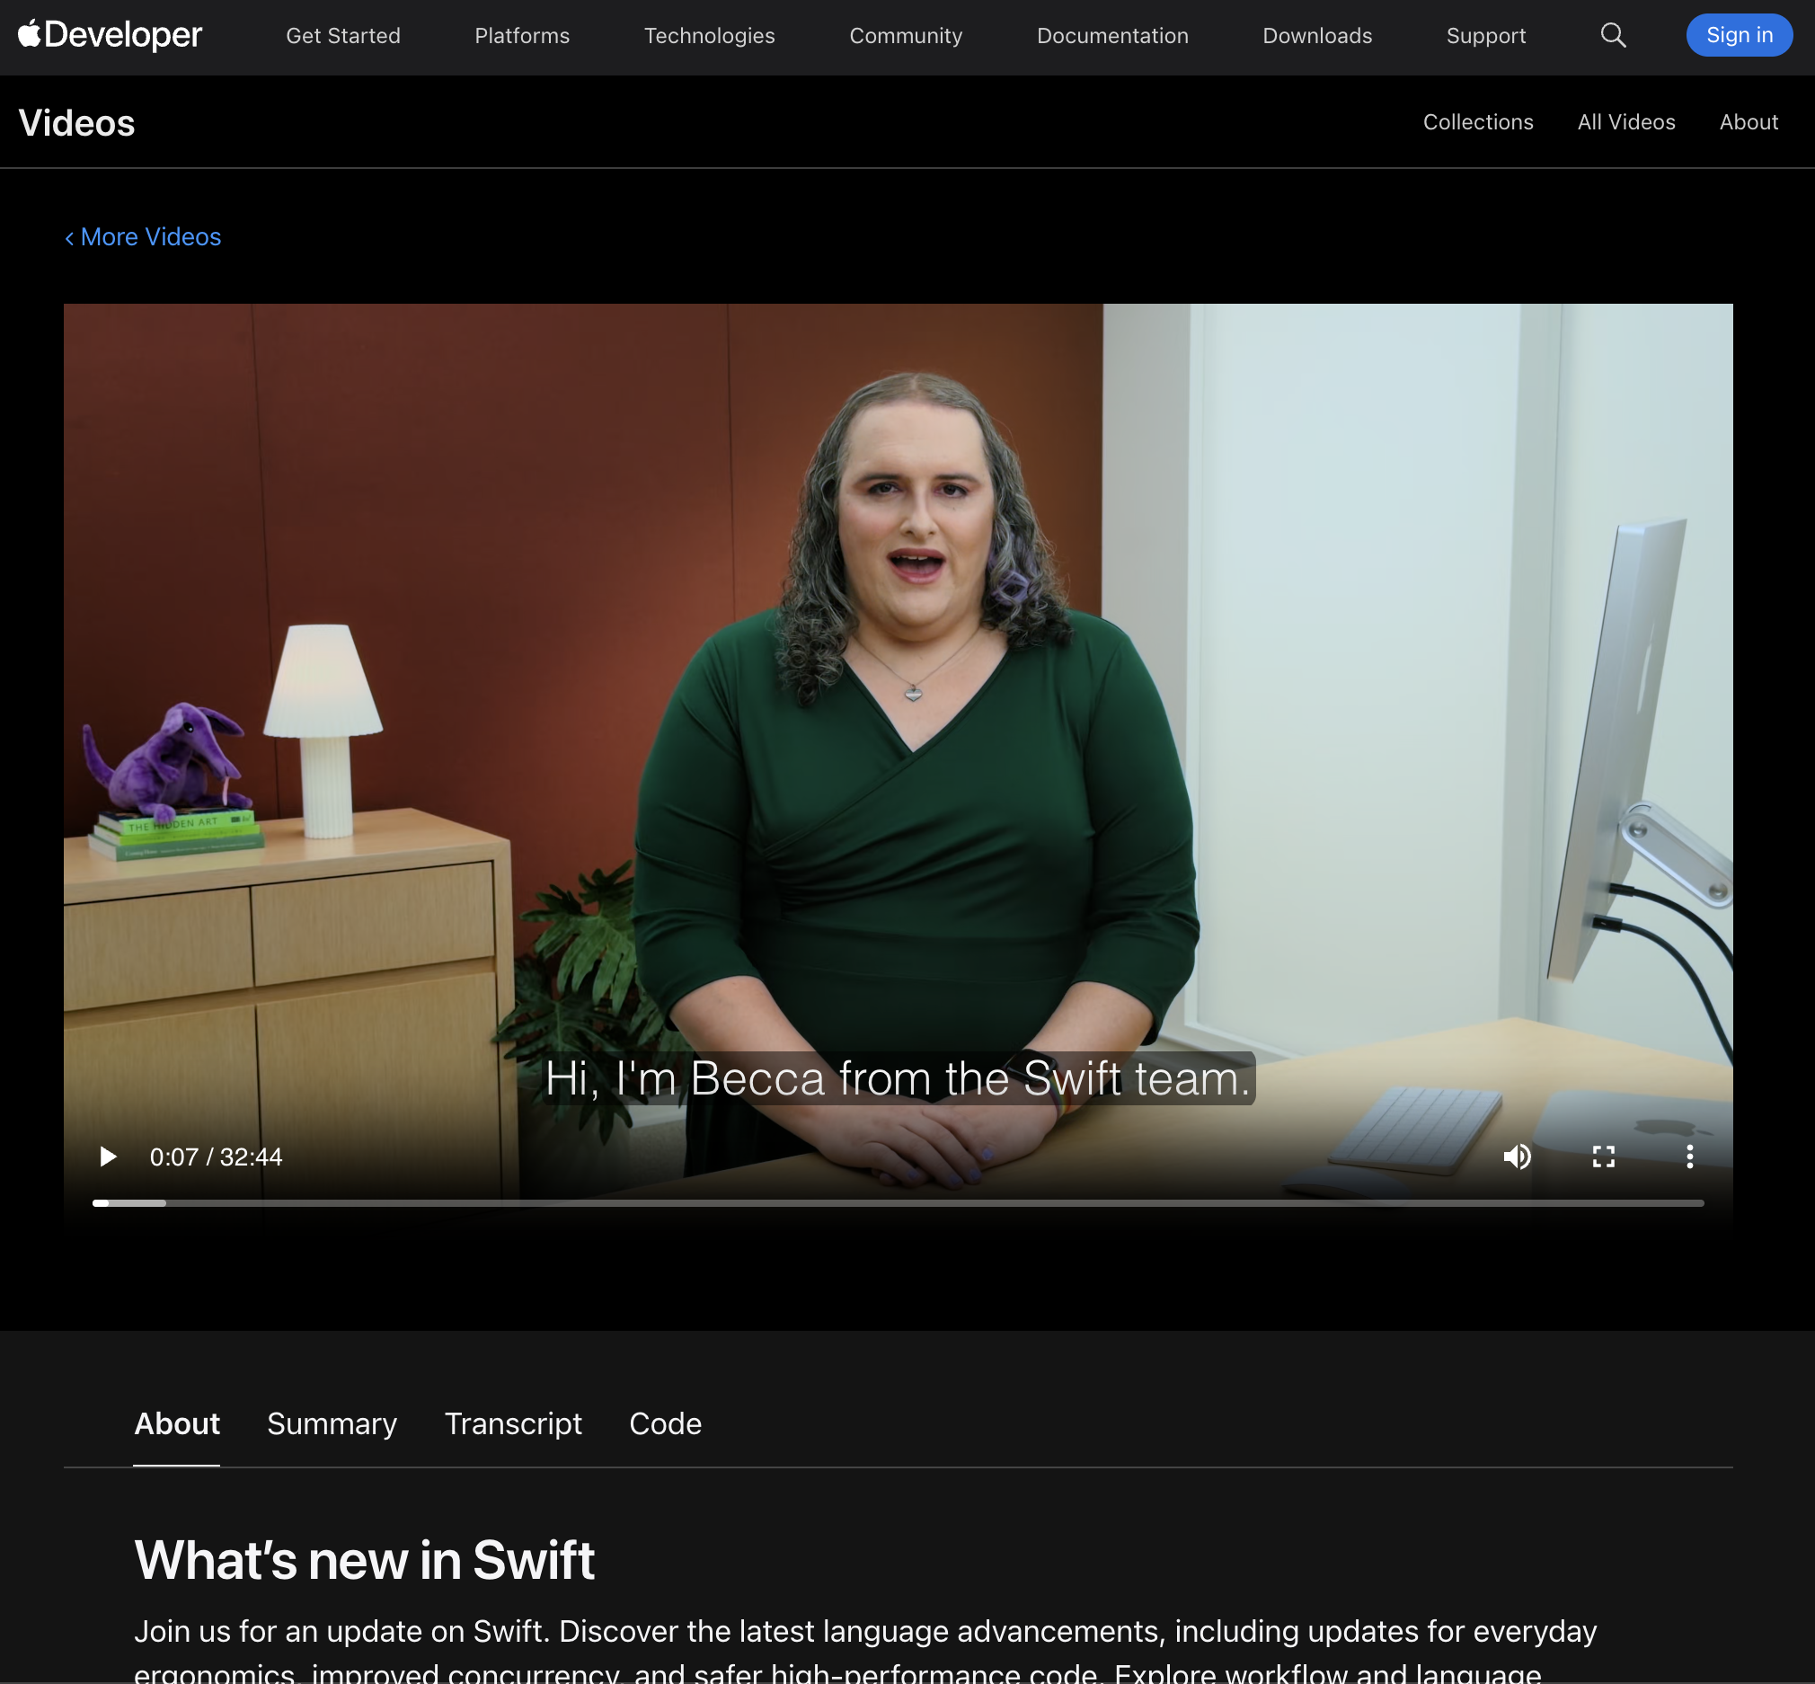Open the Community menu
The height and width of the screenshot is (1684, 1815).
click(906, 36)
